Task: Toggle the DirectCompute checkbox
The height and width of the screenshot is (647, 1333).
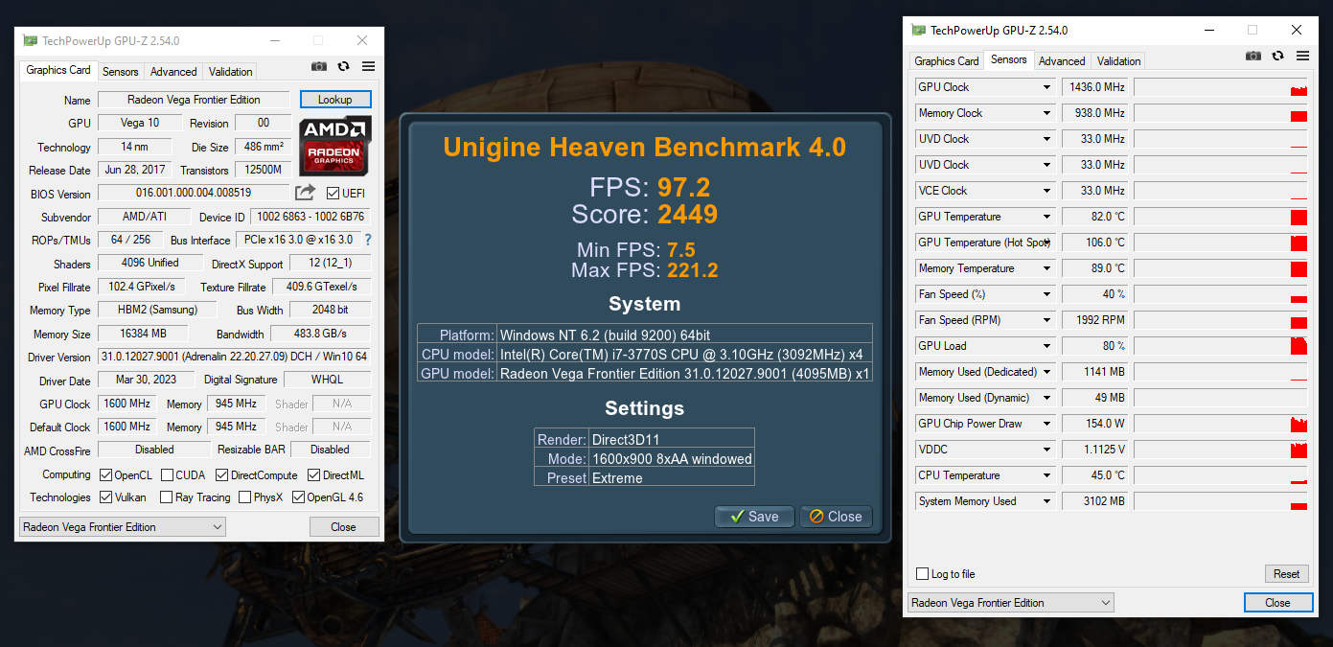Action: coord(222,475)
